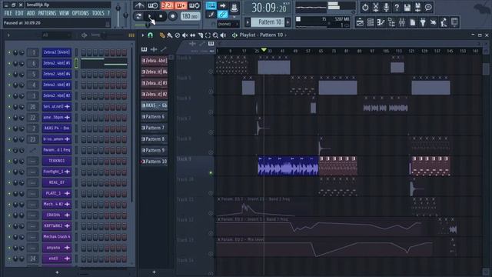The image size is (492, 277).
Task: Select the playlist Paint brush tool
Action: (170, 35)
